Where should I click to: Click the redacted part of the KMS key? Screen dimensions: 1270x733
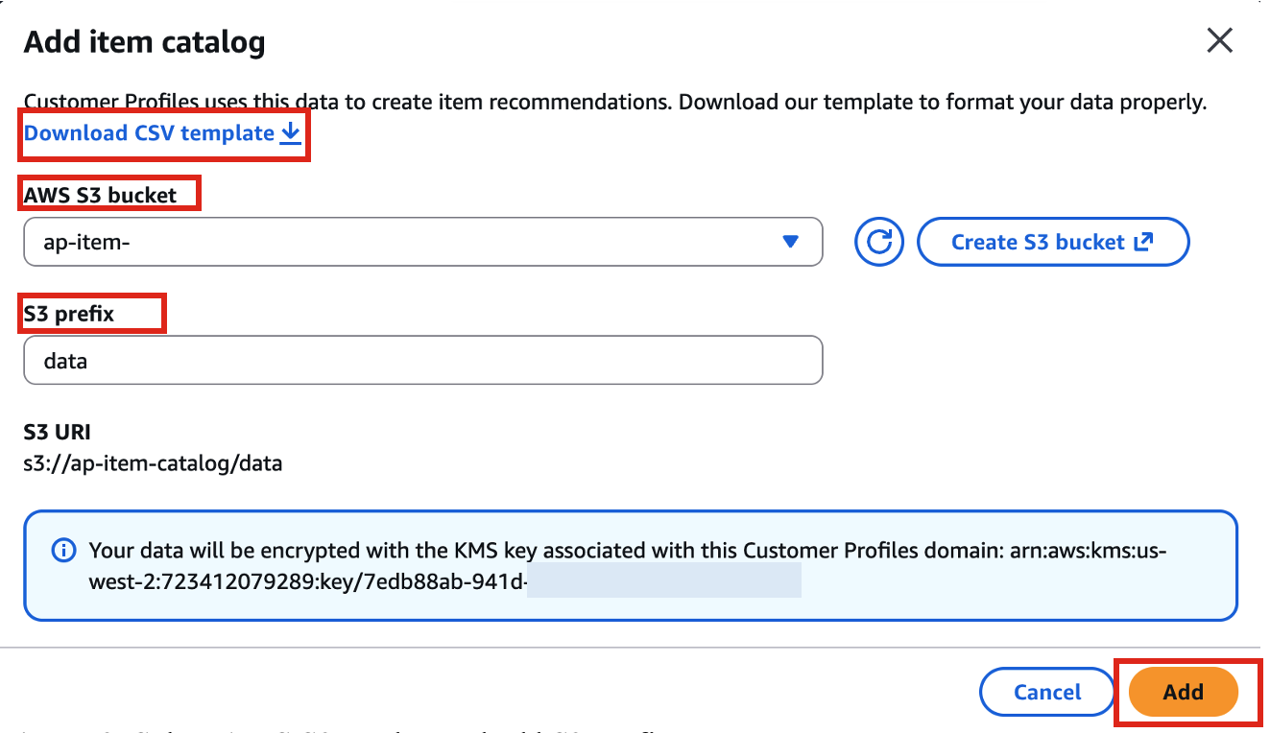664,580
